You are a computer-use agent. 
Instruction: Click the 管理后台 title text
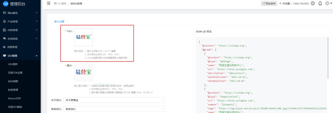[18, 4]
